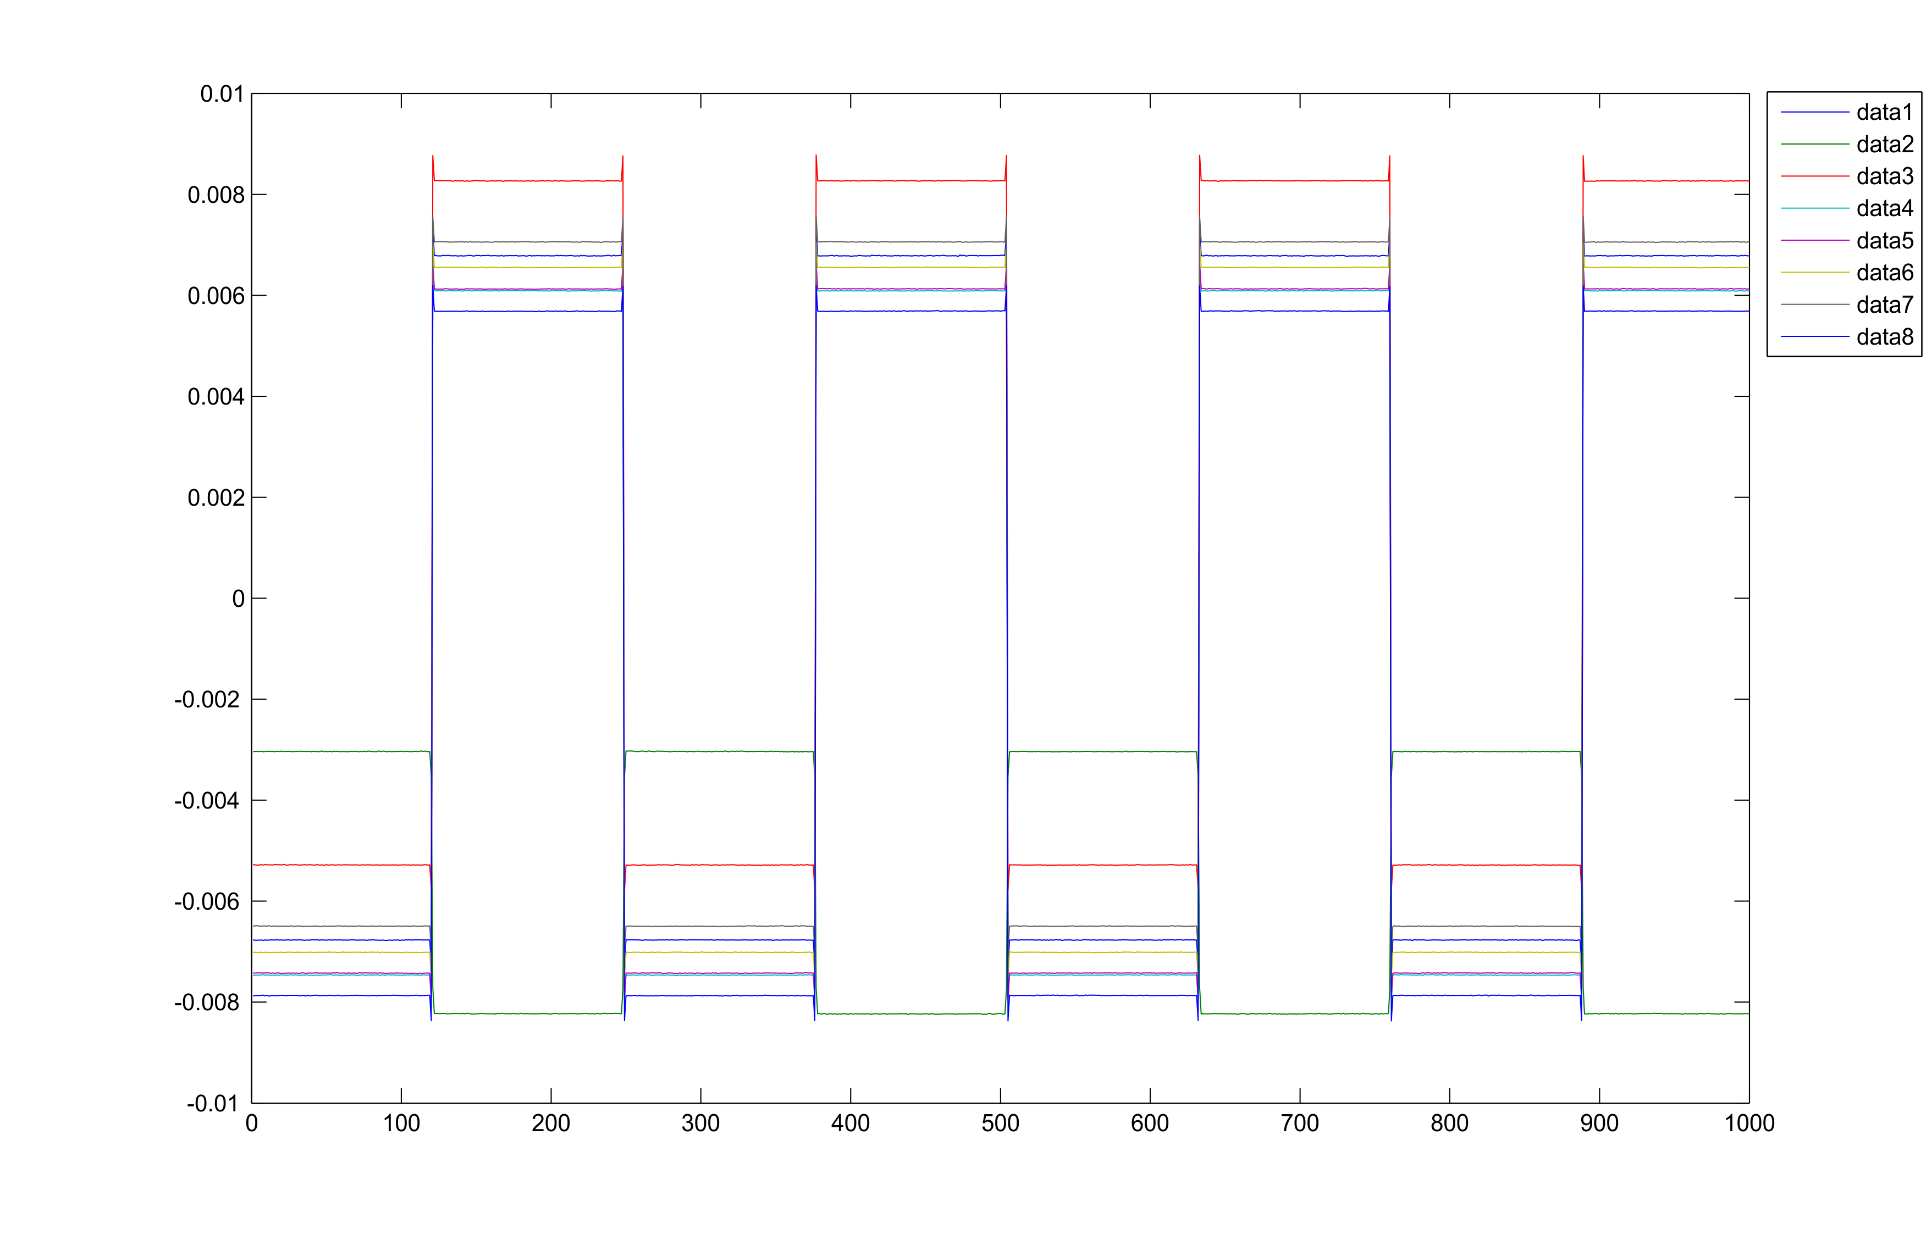The width and height of the screenshot is (1932, 1240).
Task: Click y-axis tick label -0.01
Action: pyautogui.click(x=213, y=1103)
